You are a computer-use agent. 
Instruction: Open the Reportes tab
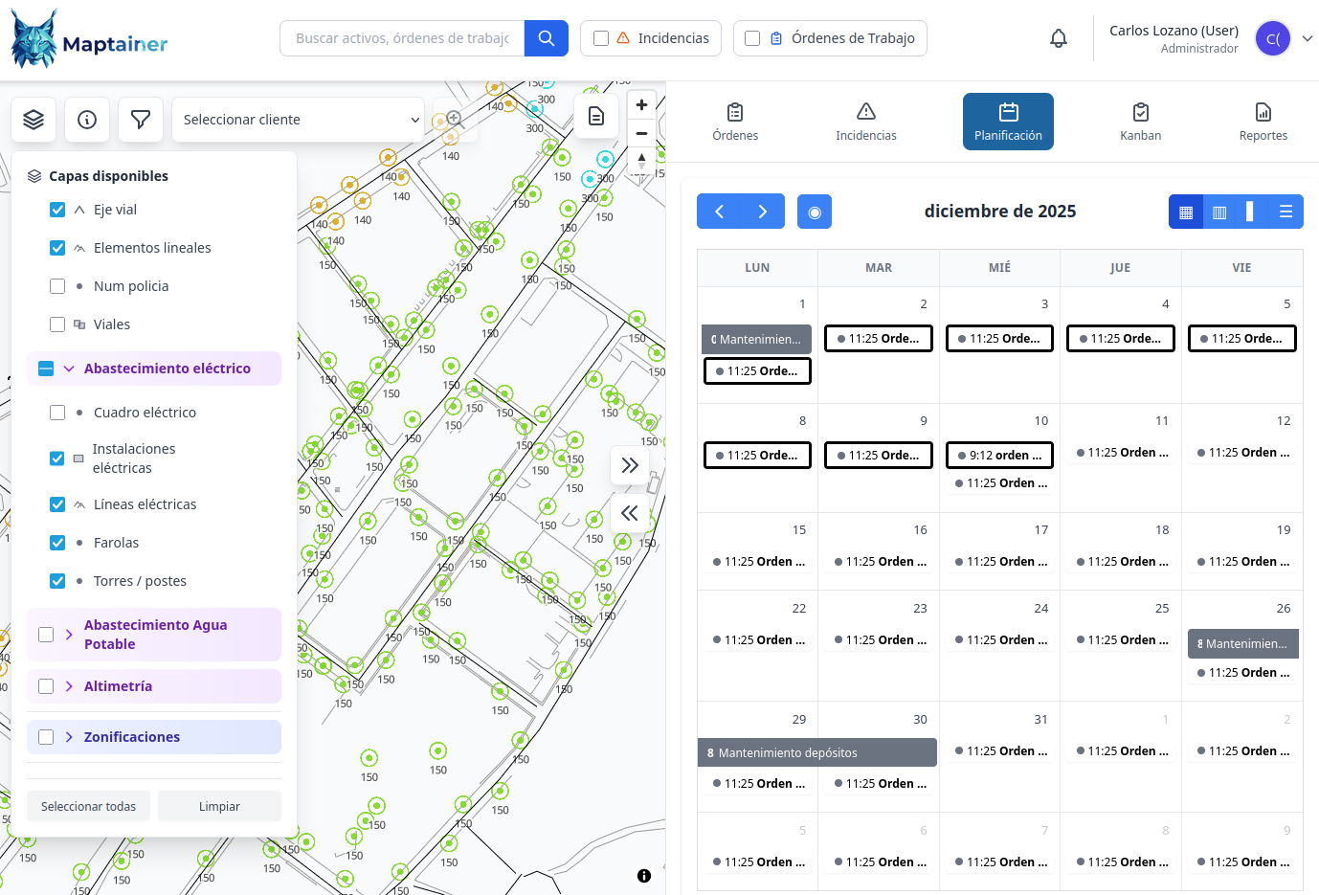pos(1263,121)
